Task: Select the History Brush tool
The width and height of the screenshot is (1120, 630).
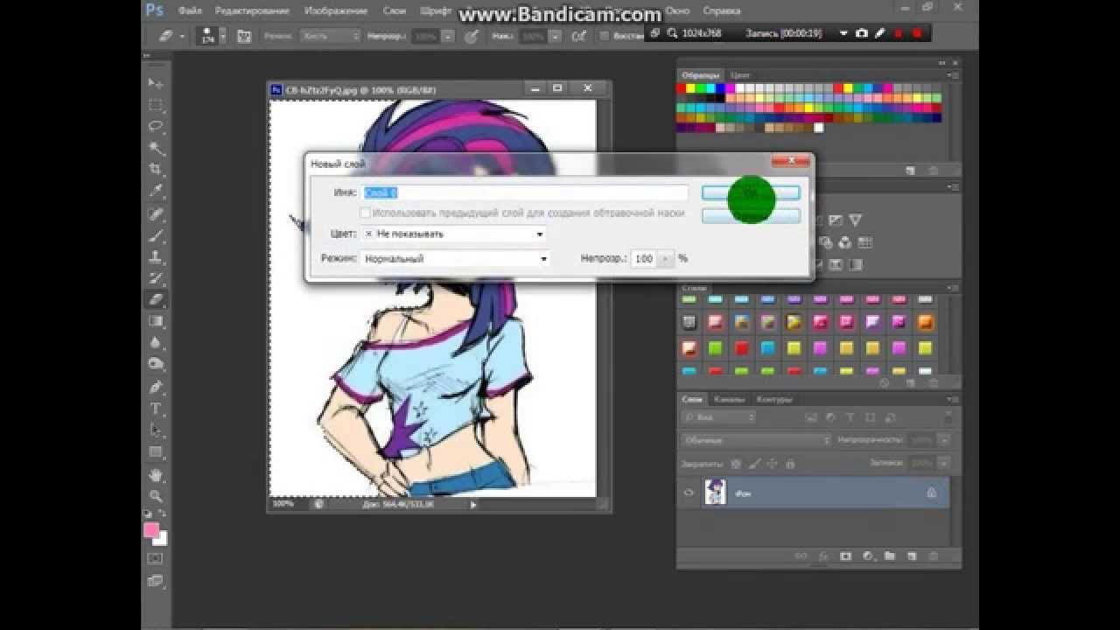Action: pyautogui.click(x=156, y=279)
